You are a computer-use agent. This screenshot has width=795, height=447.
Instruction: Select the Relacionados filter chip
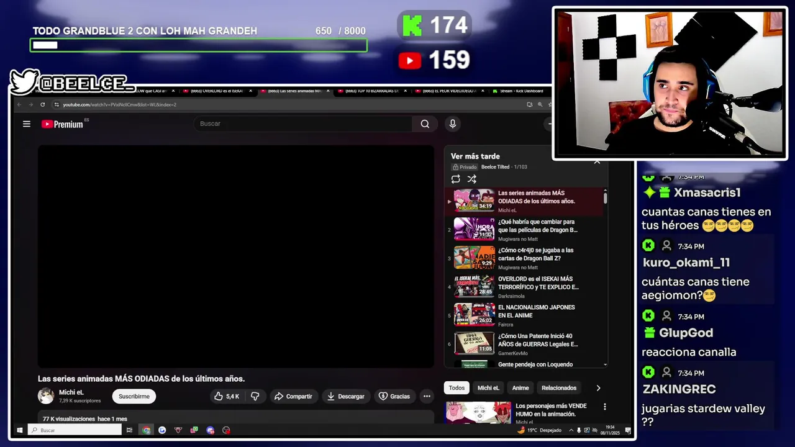pos(559,388)
